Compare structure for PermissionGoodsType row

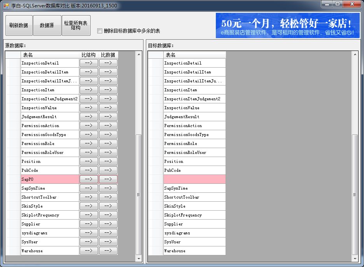(x=89, y=134)
